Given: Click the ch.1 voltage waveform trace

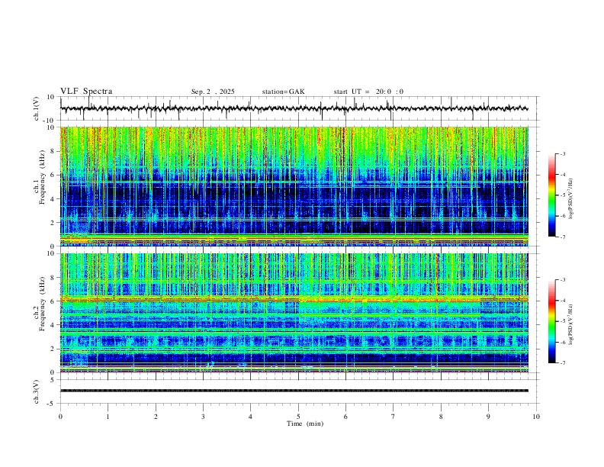Looking at the screenshot, I should coord(294,108).
